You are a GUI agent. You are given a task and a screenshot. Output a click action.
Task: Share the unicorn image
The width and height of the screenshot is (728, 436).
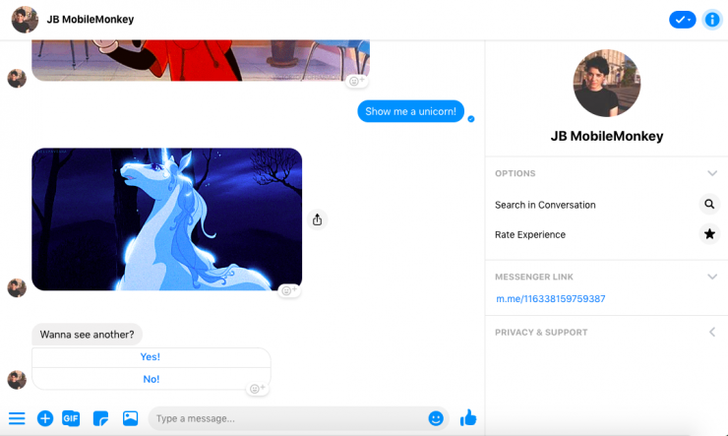coord(317,219)
